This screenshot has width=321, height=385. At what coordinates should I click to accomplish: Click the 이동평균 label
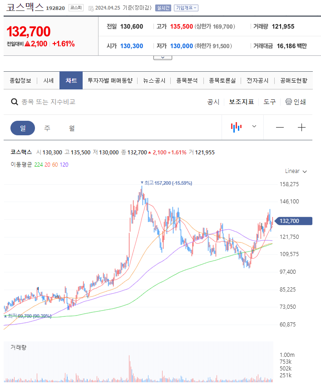[x=21, y=164]
